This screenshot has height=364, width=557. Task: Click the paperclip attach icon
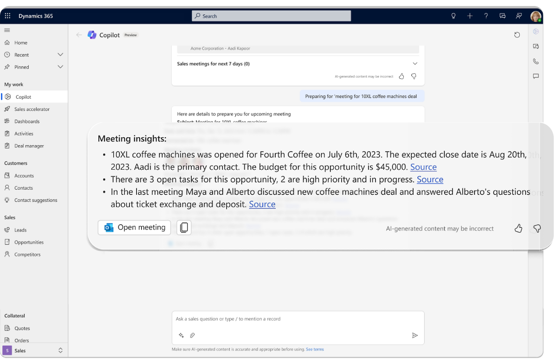tap(192, 335)
